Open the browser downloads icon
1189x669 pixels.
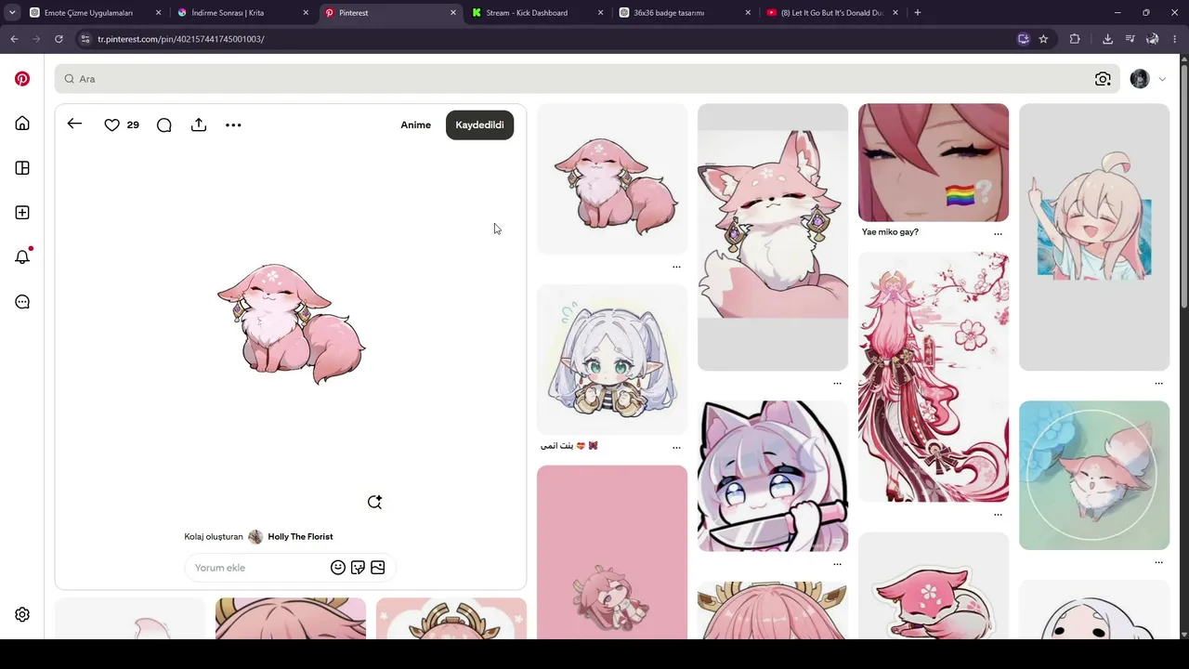click(1107, 39)
